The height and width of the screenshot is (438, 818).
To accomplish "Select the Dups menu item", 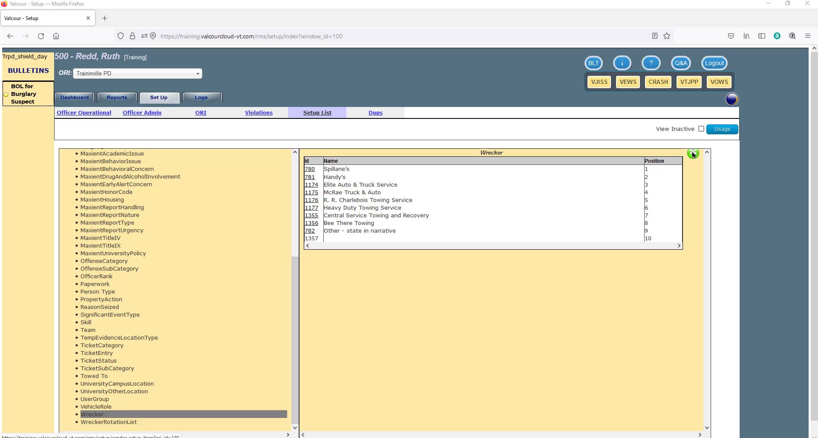I will [375, 112].
